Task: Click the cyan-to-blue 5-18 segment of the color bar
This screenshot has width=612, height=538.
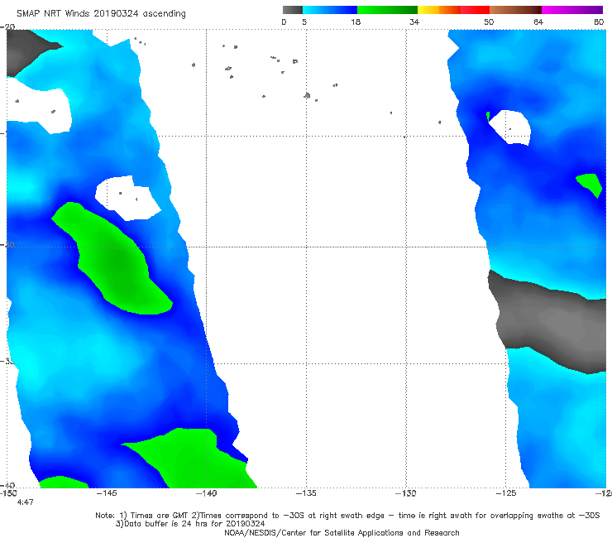Action: [330, 10]
